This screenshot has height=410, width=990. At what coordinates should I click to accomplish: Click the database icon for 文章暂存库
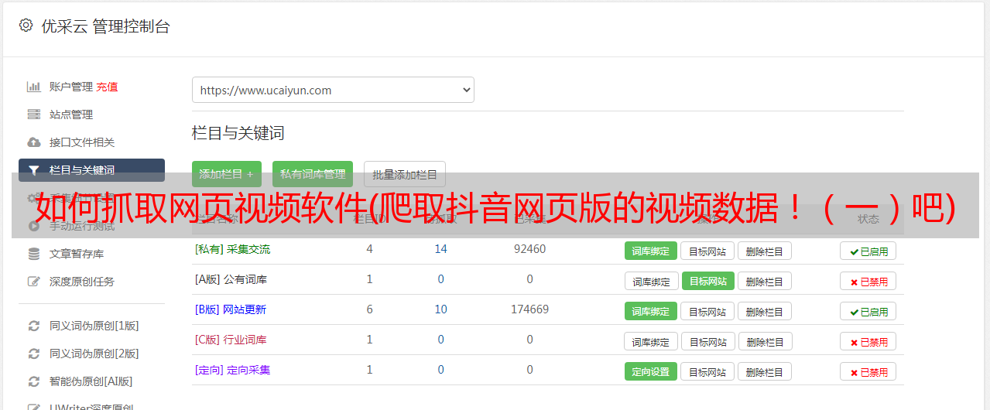click(x=33, y=254)
